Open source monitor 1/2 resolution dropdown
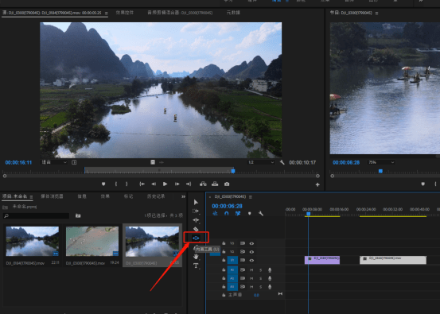Screen dimensions: 440x314 pyautogui.click(x=261, y=162)
